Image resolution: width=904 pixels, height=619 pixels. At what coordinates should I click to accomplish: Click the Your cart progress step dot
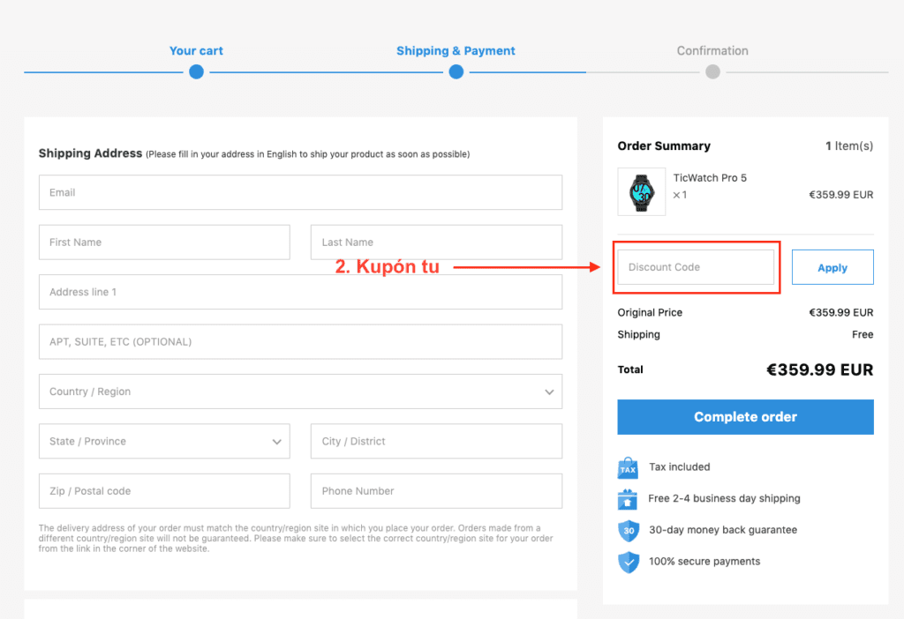tap(196, 72)
